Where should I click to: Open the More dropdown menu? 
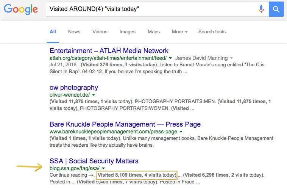179,32
